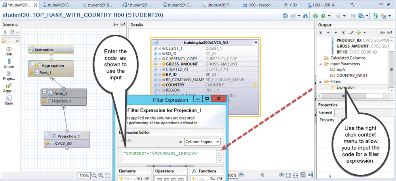The width and height of the screenshot is (396, 181).
Task: Click the pencil Edit icon in Output toolbar
Action: click(351, 32)
